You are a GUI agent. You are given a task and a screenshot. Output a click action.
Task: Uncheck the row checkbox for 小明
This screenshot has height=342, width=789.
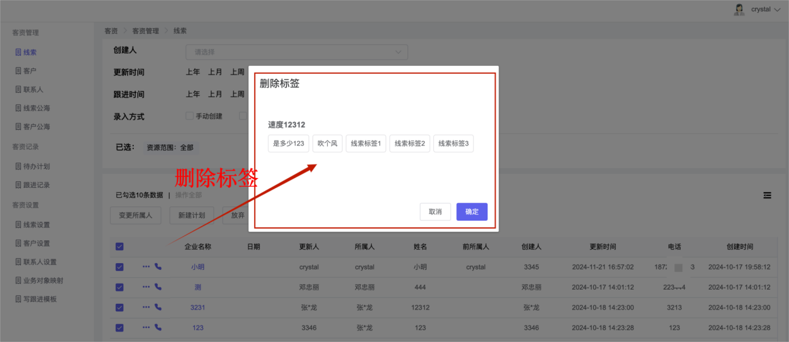[120, 267]
